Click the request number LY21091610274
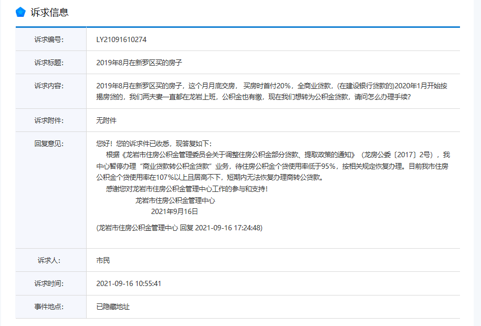 (121, 39)
